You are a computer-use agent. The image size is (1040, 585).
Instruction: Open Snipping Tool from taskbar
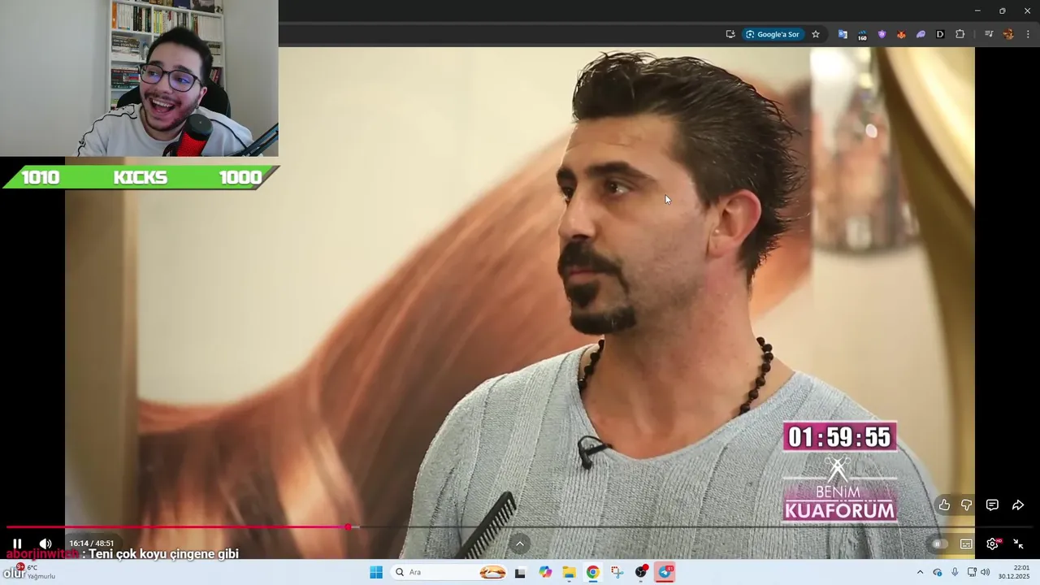click(x=617, y=572)
